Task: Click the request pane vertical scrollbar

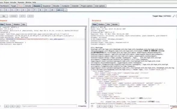Action: pos(86,65)
